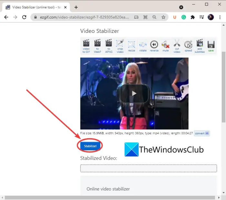Click the reverse video icon

(154, 46)
